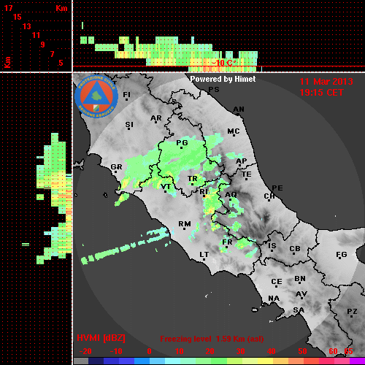The height and width of the screenshot is (365, 365).
Task: Click the '30' dBZ scale value
Action: [240, 351]
